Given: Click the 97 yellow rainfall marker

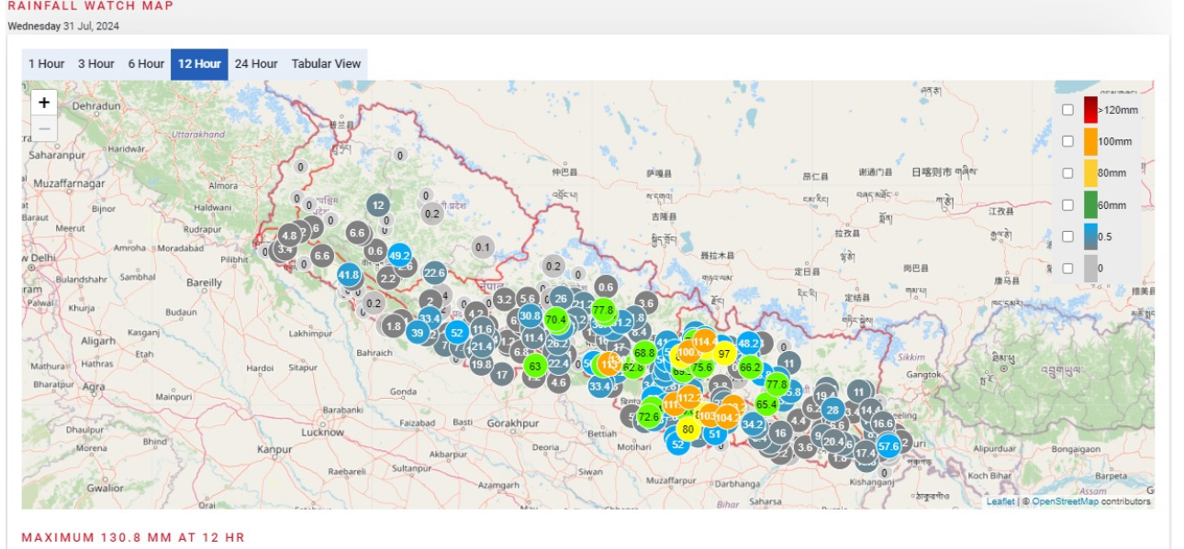Looking at the screenshot, I should 724,354.
